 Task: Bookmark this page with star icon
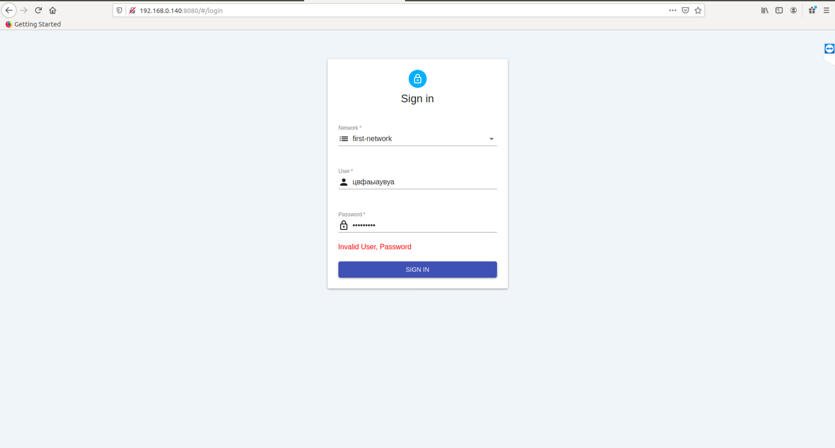point(698,10)
